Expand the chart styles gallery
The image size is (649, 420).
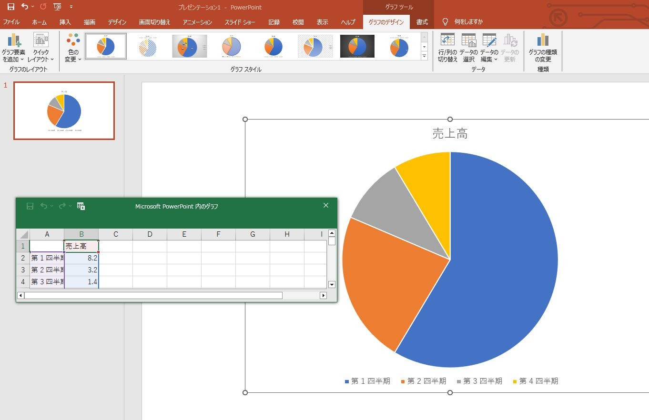(424, 56)
